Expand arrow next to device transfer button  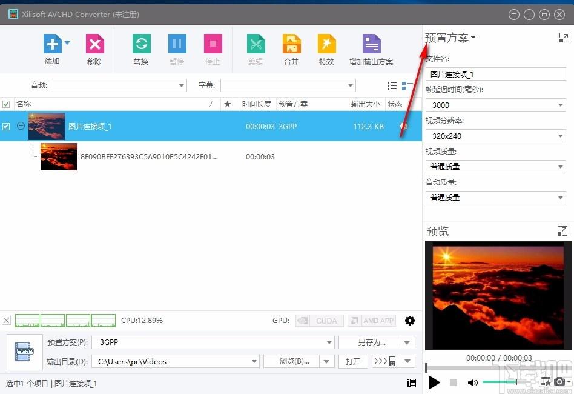(407, 361)
